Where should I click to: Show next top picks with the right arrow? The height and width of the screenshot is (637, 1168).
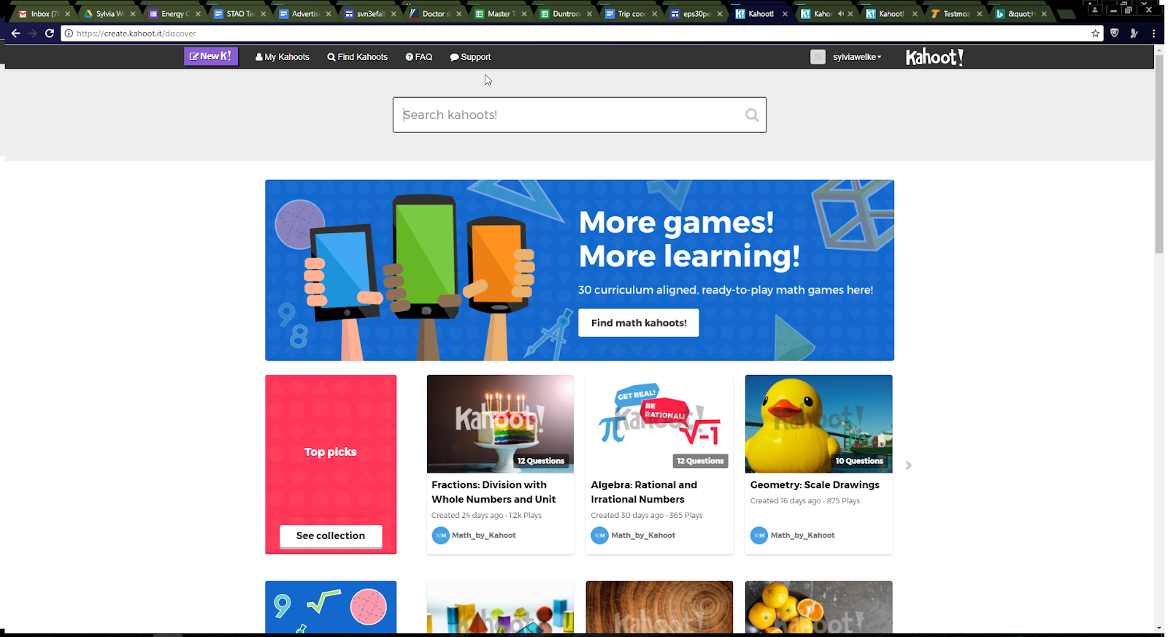(x=909, y=465)
